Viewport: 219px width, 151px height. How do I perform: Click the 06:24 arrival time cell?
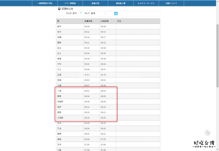87,118
